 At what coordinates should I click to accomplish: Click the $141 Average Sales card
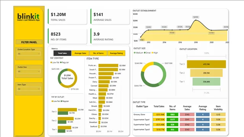(x=110, y=17)
